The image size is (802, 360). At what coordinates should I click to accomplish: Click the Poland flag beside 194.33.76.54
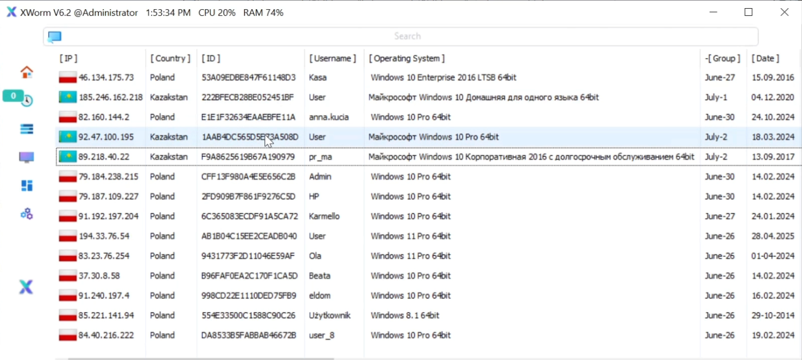pos(68,236)
